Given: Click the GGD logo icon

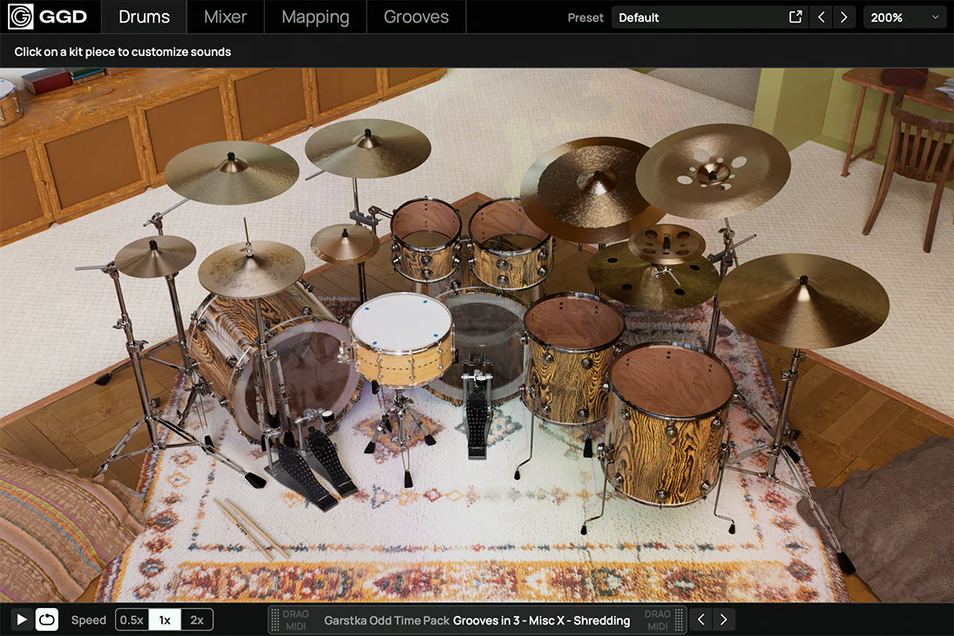Looking at the screenshot, I should [x=21, y=17].
